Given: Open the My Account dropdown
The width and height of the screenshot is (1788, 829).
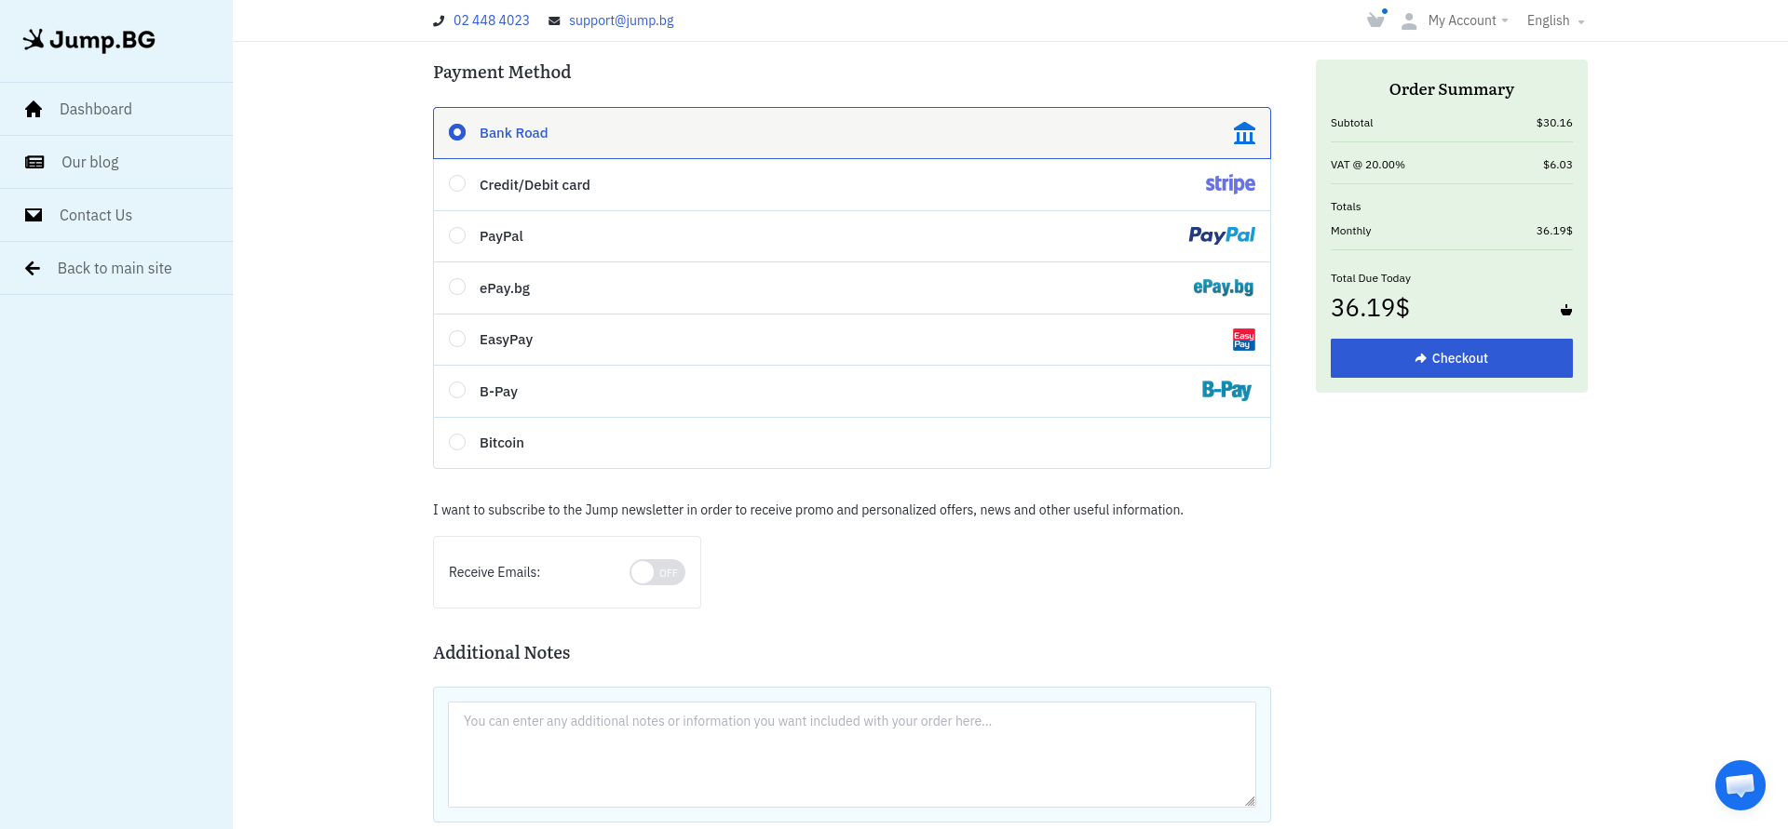Looking at the screenshot, I should coord(1468,20).
